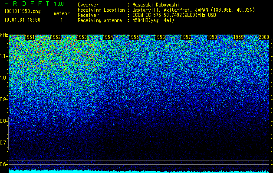Image resolution: width=273 pixels, height=173 pixels.
Task: Click the 1953 time marker
Action: click(x=82, y=37)
